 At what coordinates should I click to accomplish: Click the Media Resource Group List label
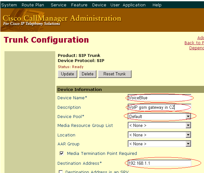85,125
